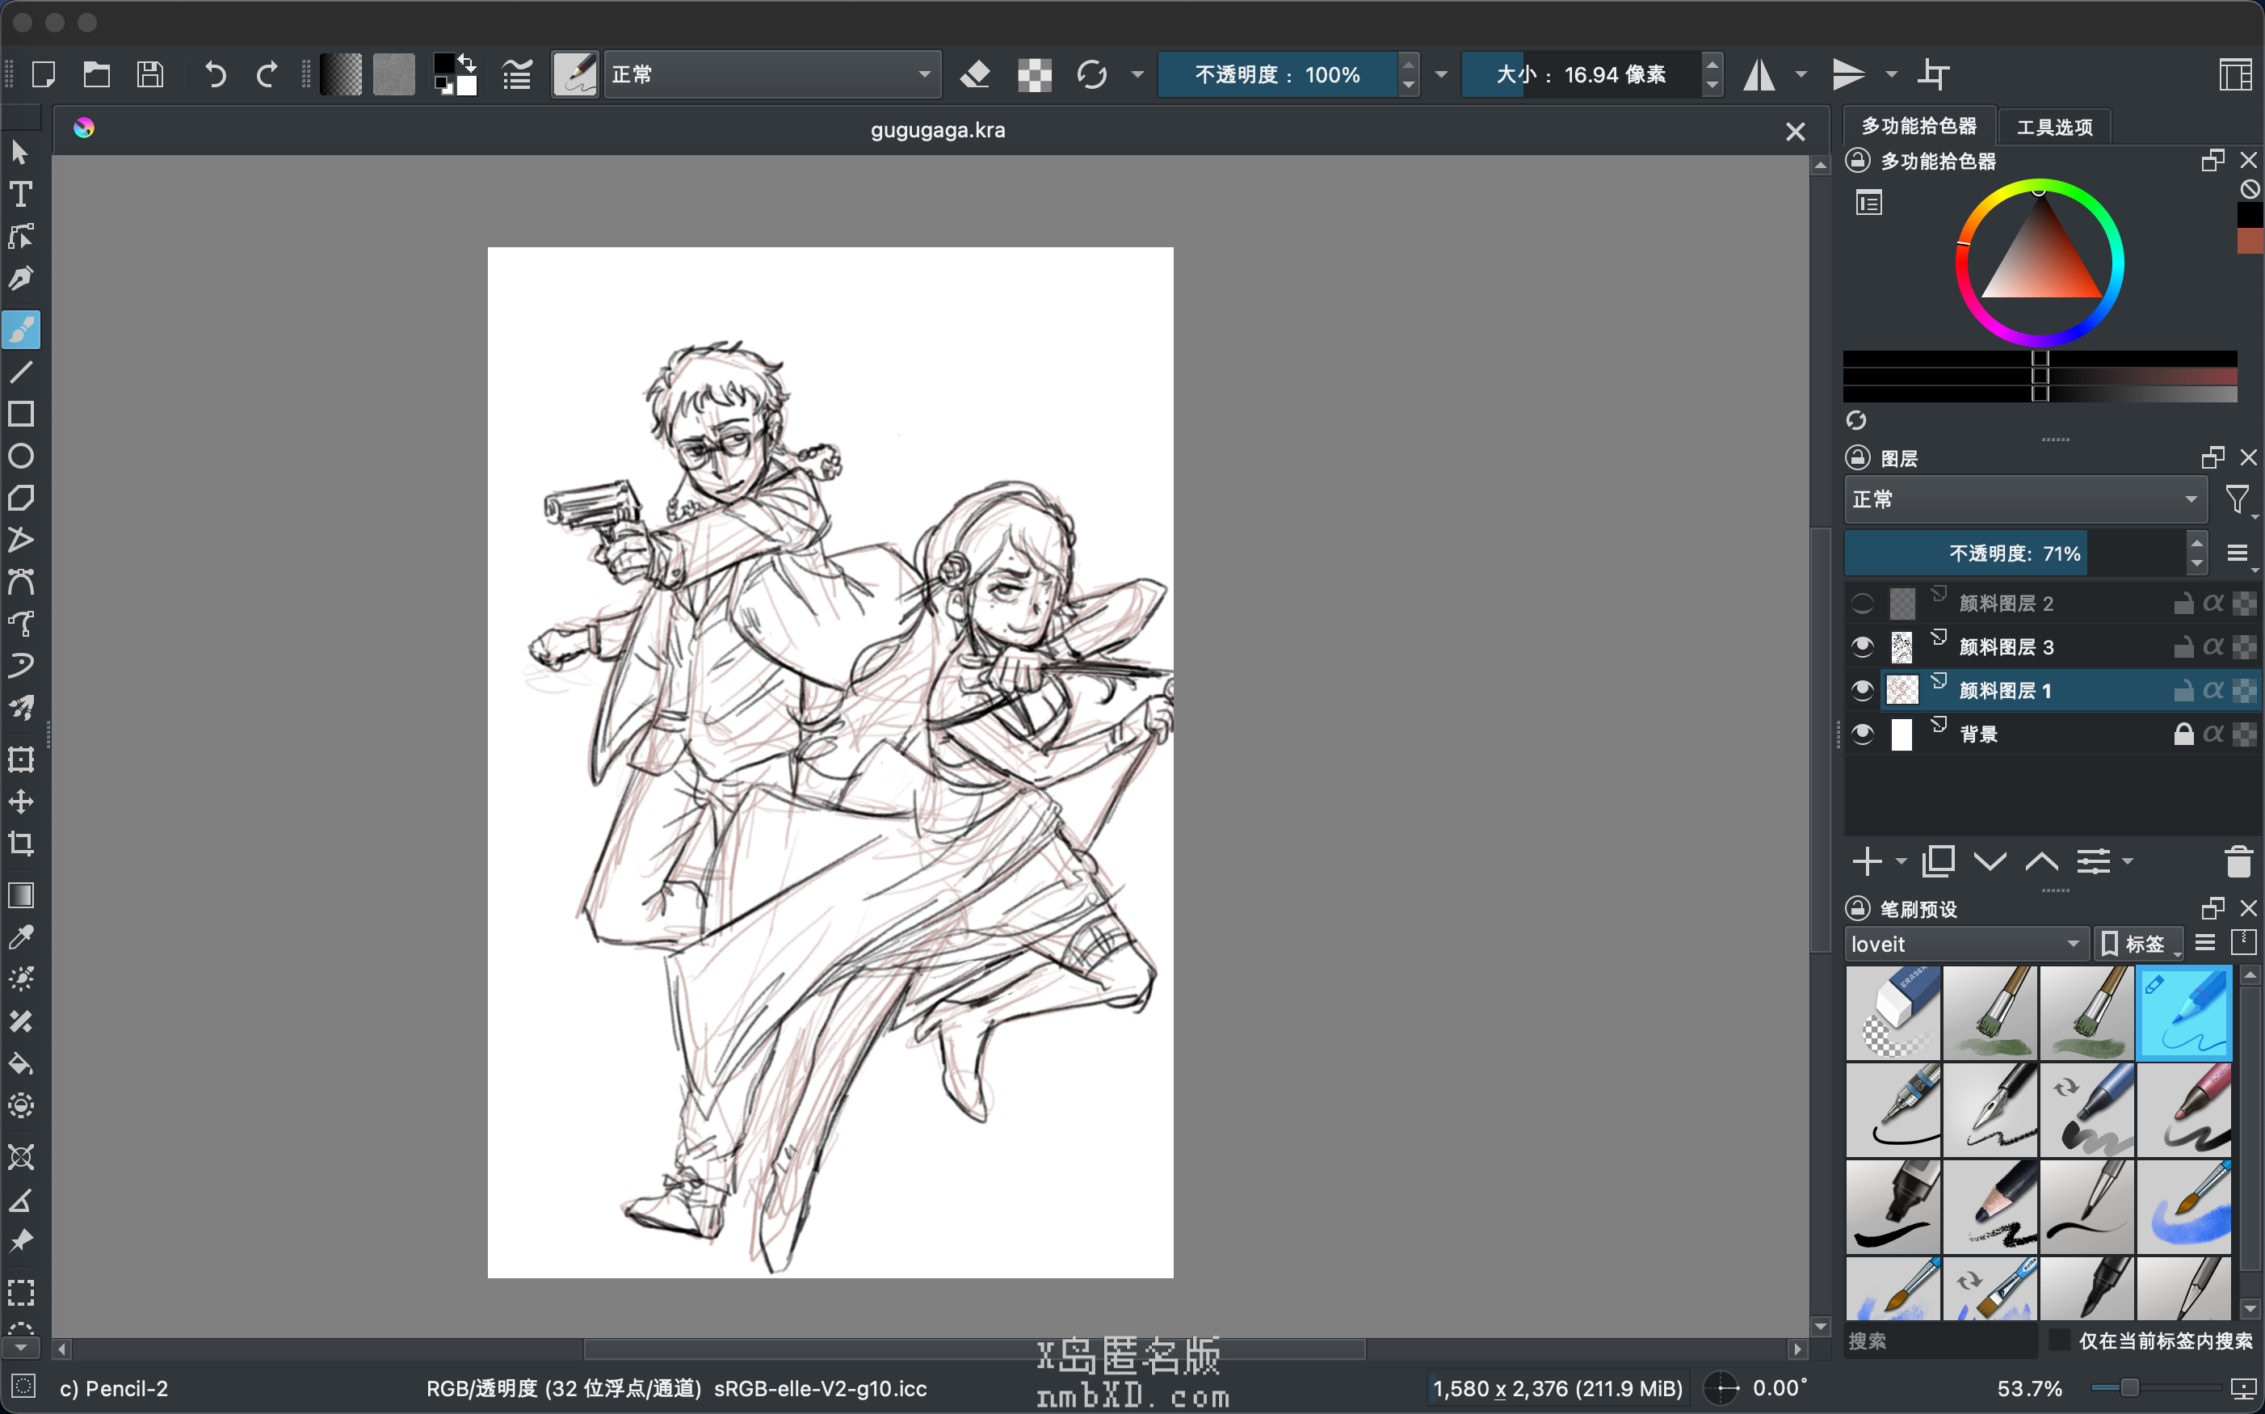Screen dimensions: 2265x1414
Task: Delete layer with the trash icon
Action: click(x=2238, y=861)
